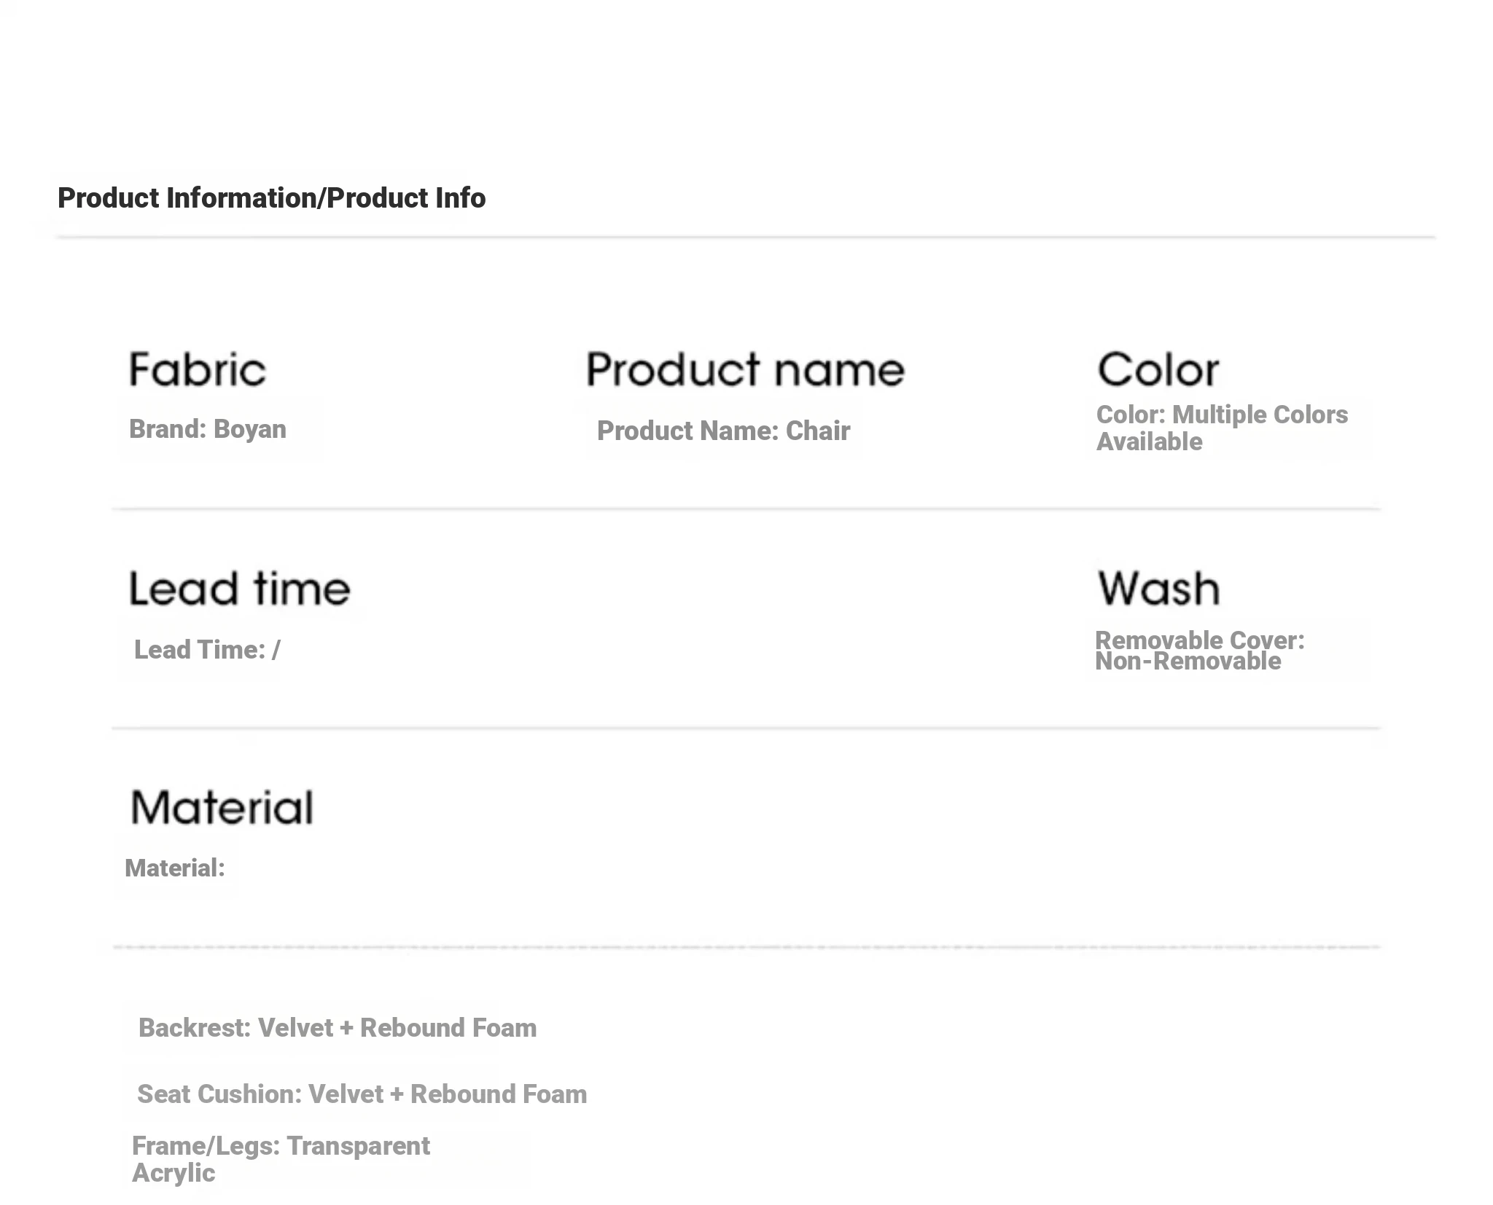Click the divider line below the Fabric row
1493x1205 pixels.
pos(745,509)
